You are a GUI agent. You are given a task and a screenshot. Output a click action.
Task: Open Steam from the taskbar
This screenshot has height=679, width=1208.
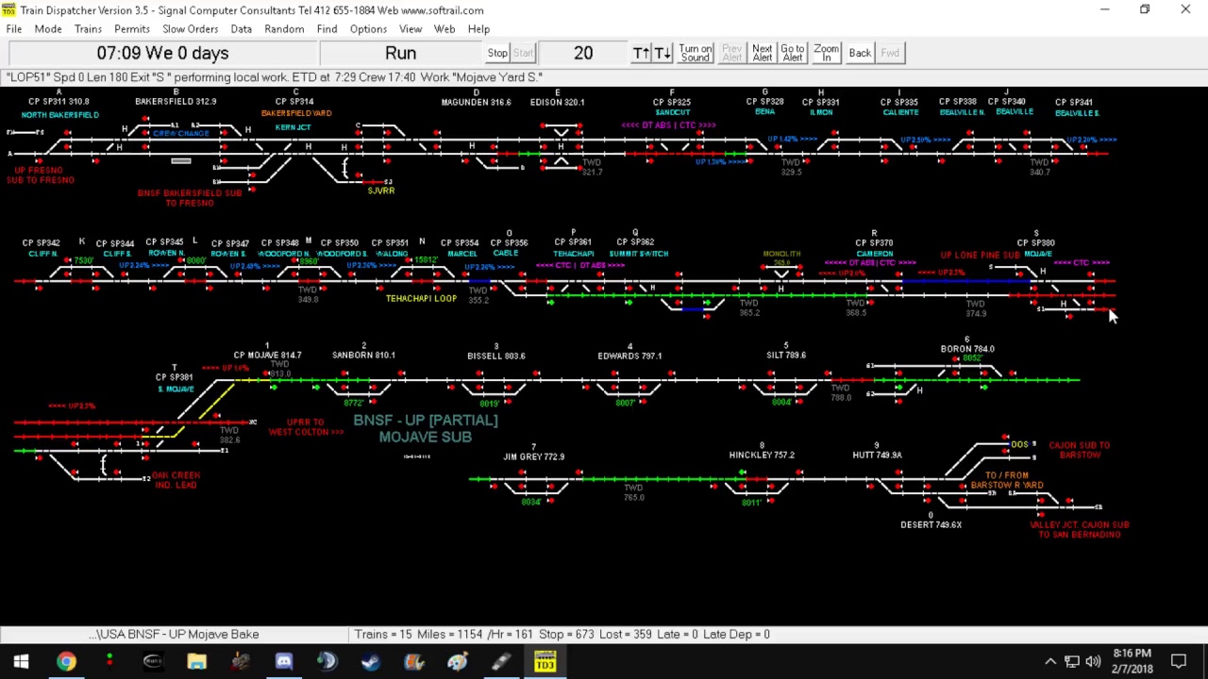point(370,661)
